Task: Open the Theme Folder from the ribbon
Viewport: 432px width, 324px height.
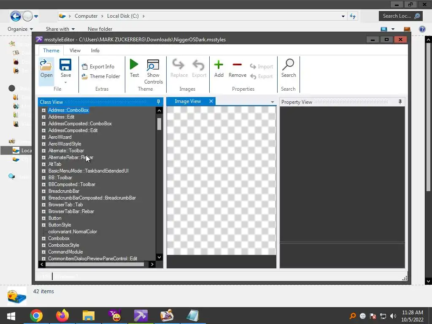Action: pyautogui.click(x=101, y=76)
